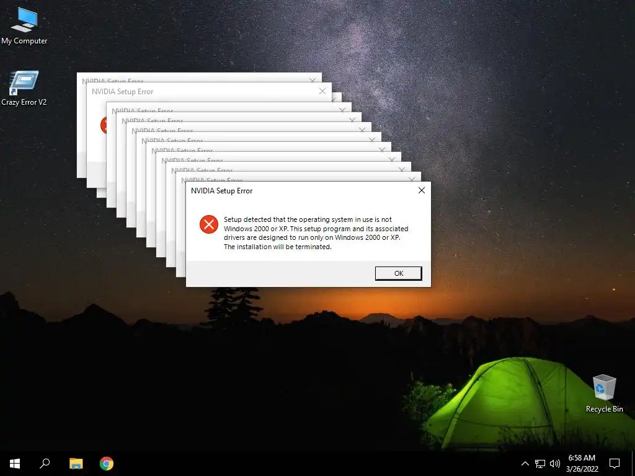Close the frontmost NVIDIA Setup Error dialog
Screen dimensions: 635x476
tap(422, 190)
